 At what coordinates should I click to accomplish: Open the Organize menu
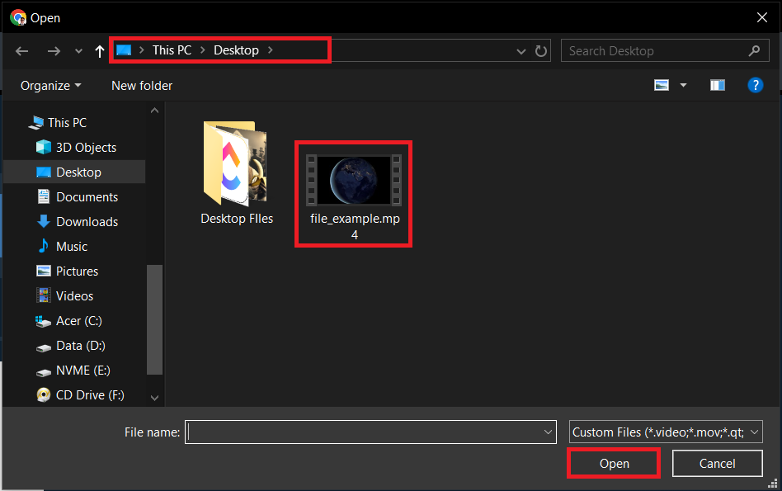tap(49, 85)
